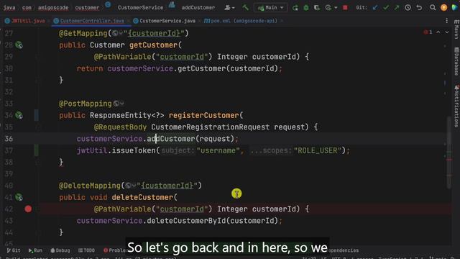The image size is (460, 259).
Task: Click the error indicator showing 1 problem
Action: pyautogui.click(x=428, y=32)
